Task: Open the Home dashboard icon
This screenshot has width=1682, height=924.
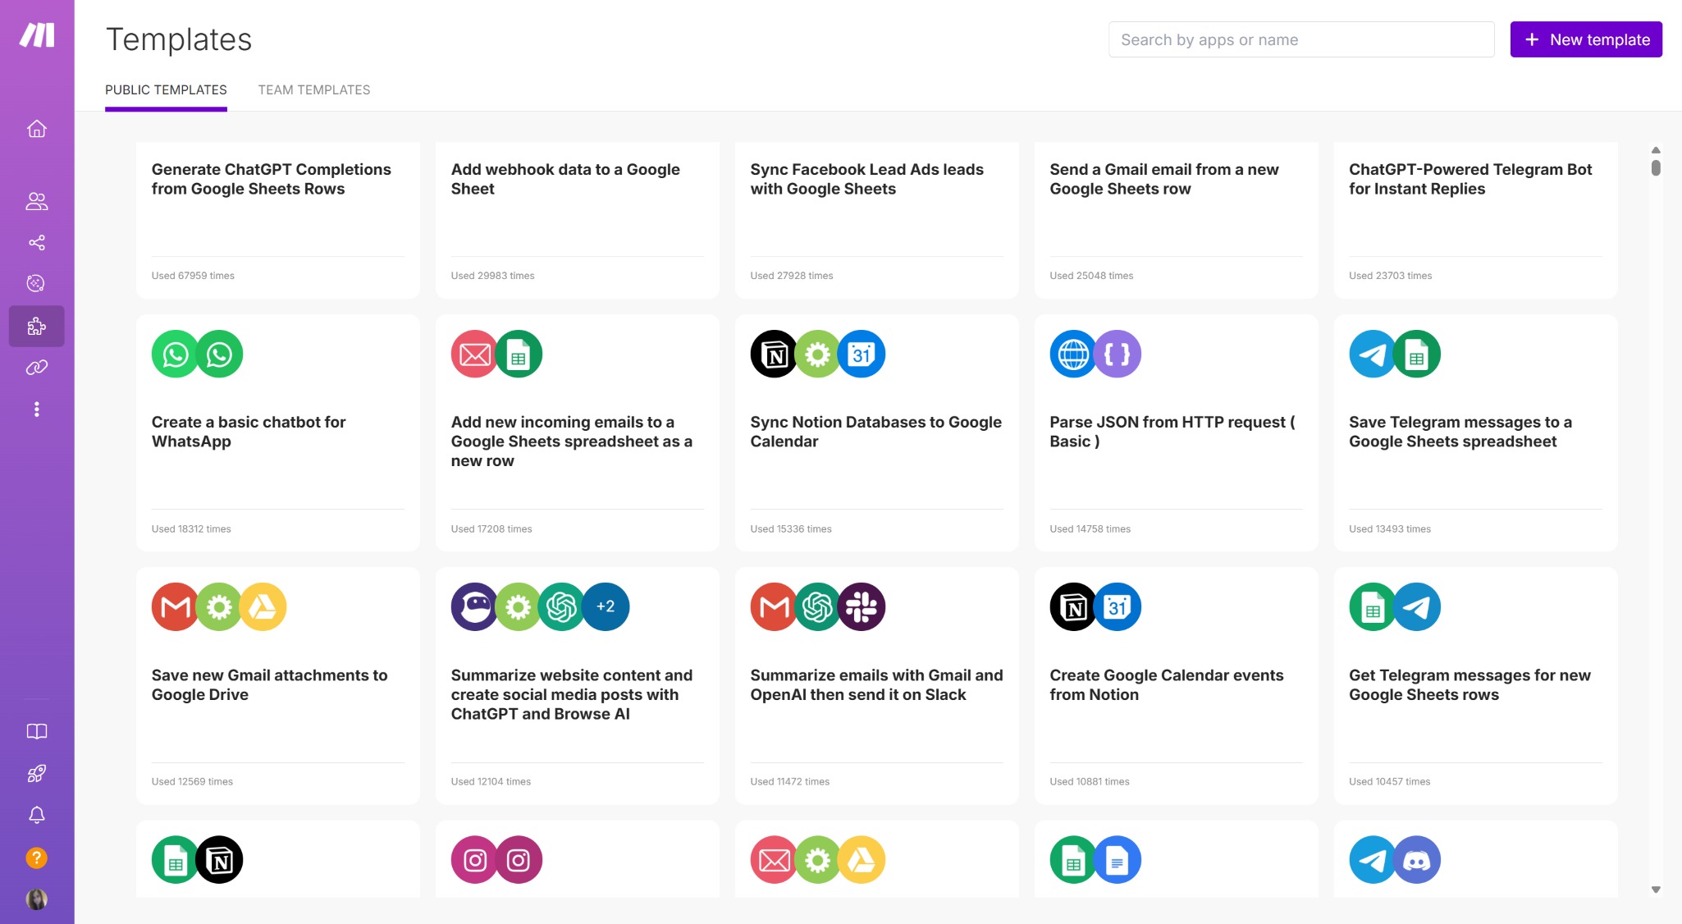Action: [37, 129]
